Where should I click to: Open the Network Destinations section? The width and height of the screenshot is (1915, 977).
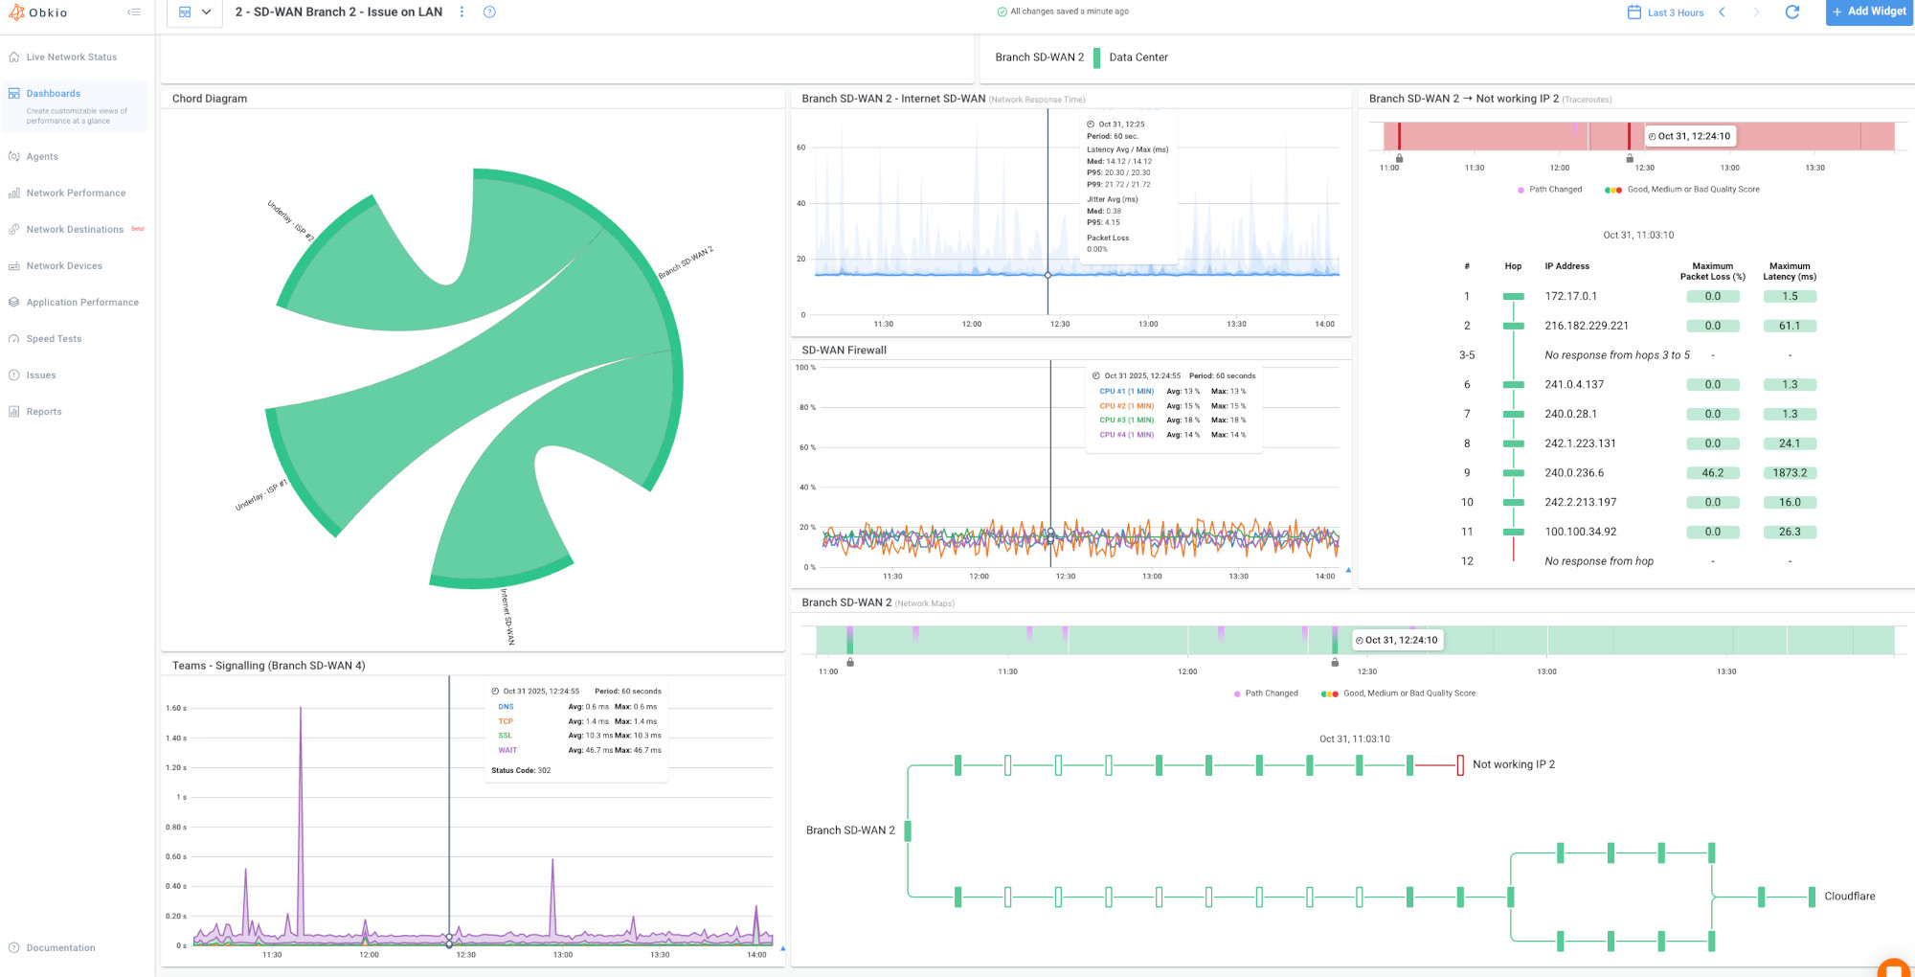[x=78, y=229]
